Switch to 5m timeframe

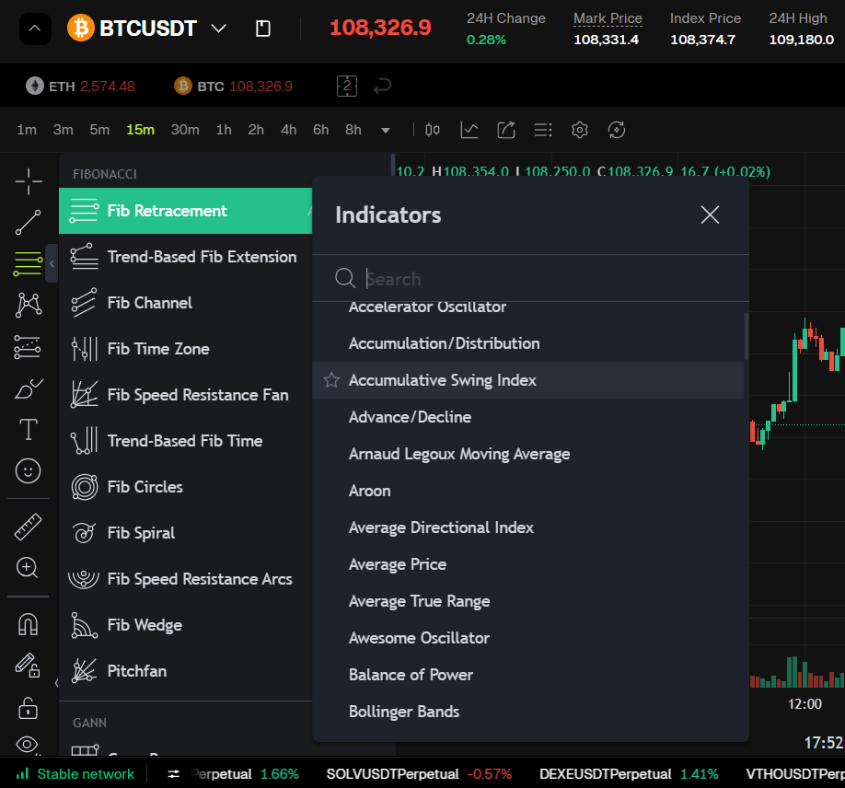point(99,130)
